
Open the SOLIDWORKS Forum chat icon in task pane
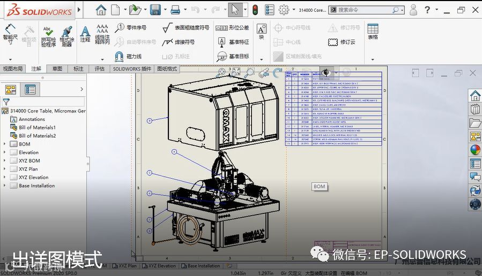(x=475, y=177)
